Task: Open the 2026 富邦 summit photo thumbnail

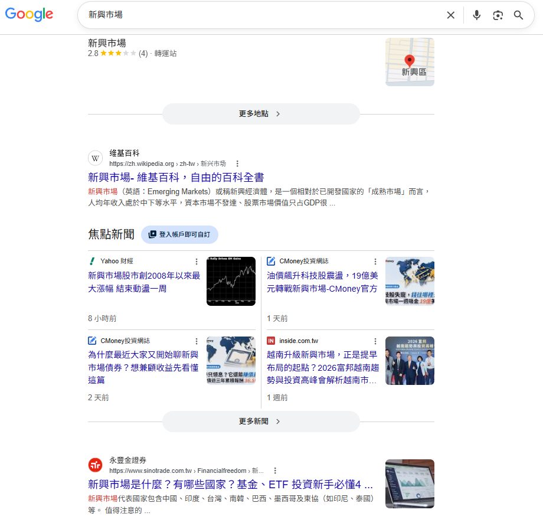Action: click(x=410, y=361)
